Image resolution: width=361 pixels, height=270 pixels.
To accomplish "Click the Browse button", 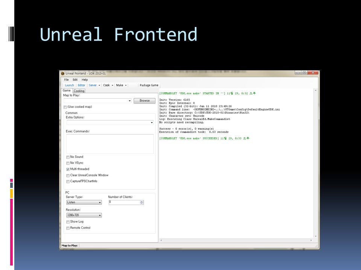I will point(144,100).
